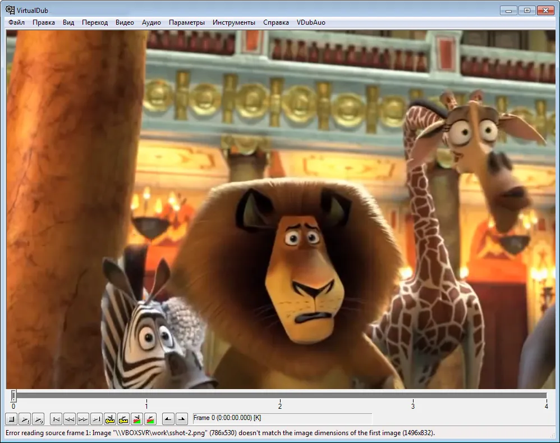Jump to next scene change

[x=150, y=419]
